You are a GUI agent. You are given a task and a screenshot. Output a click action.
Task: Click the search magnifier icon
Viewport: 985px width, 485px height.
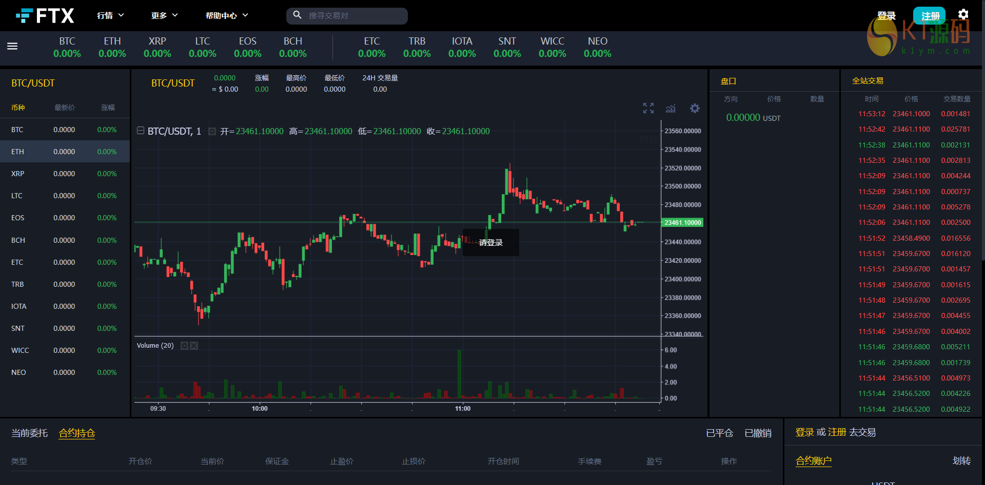(x=297, y=15)
